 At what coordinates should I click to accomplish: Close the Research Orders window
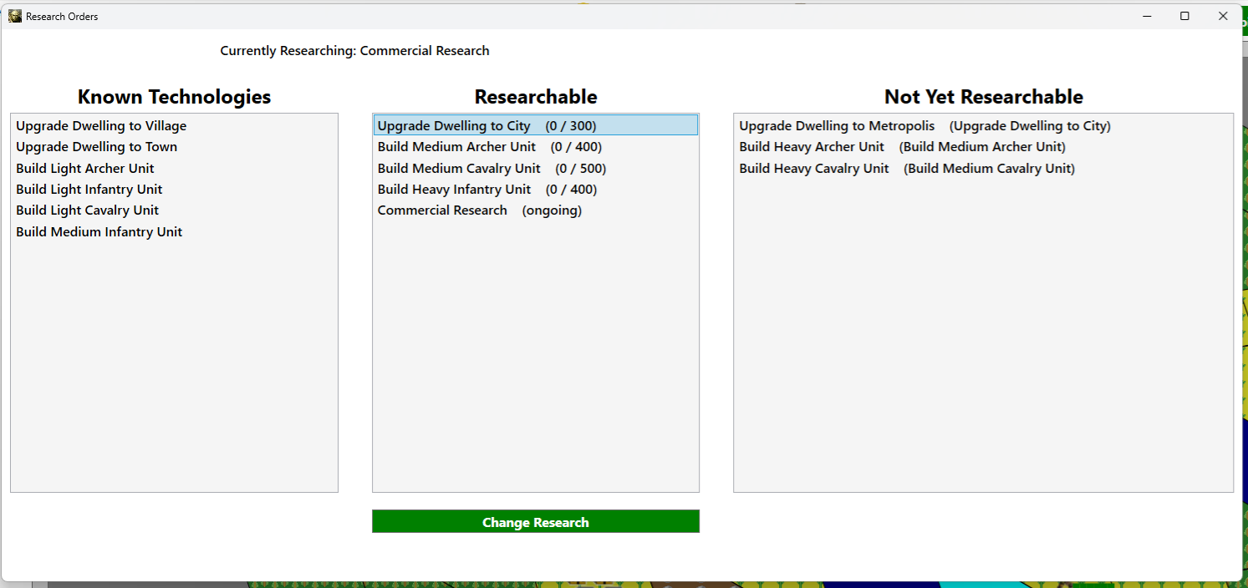click(1223, 16)
